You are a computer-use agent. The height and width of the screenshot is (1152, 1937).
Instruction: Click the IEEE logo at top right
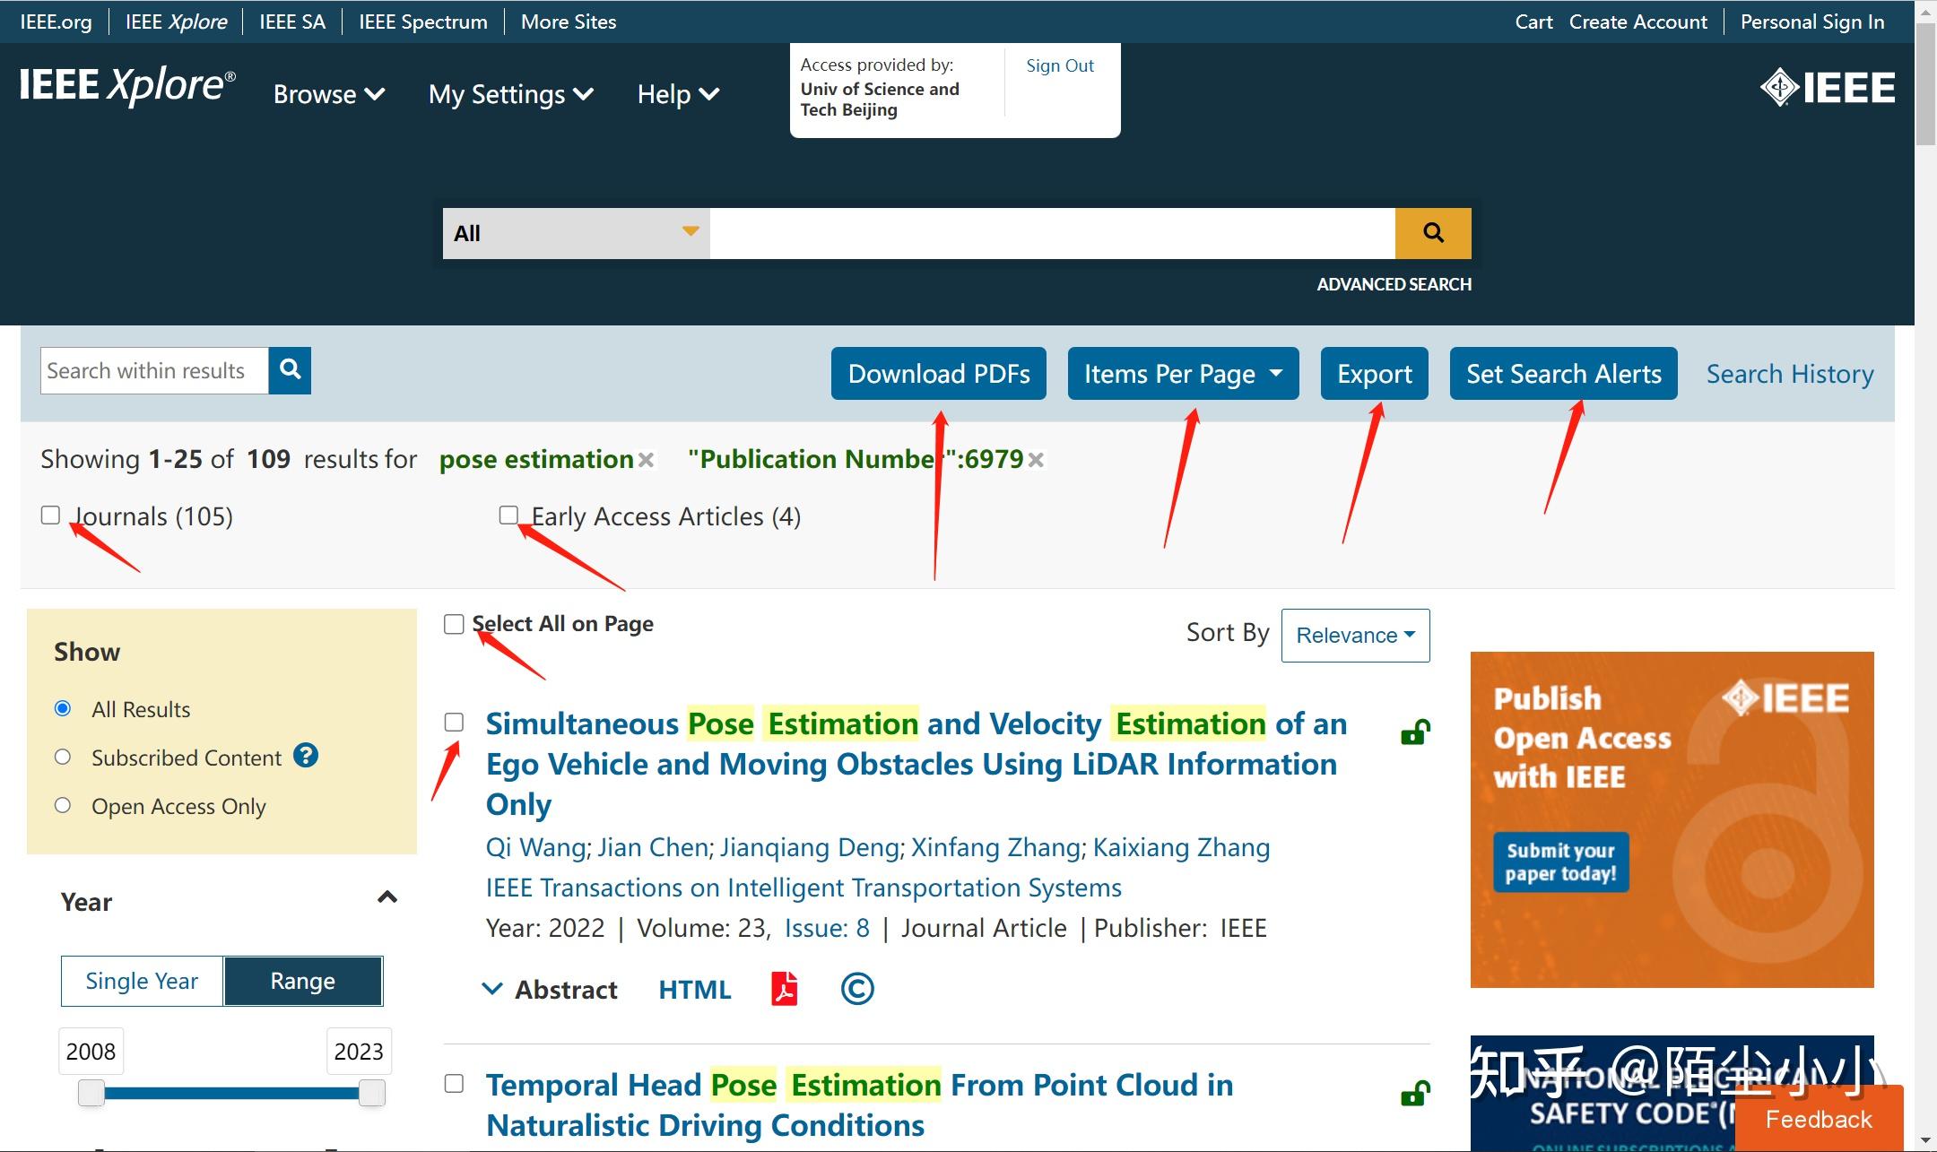point(1827,88)
